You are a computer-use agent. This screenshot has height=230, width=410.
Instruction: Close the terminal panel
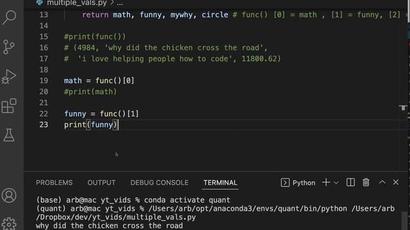[396, 182]
